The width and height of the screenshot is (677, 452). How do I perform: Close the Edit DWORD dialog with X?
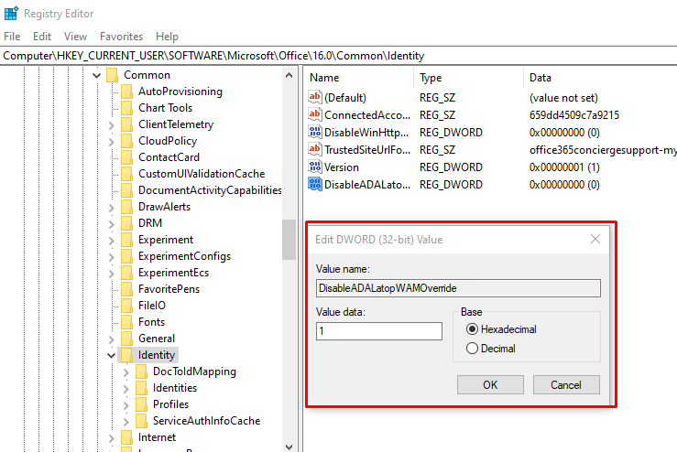coord(595,239)
